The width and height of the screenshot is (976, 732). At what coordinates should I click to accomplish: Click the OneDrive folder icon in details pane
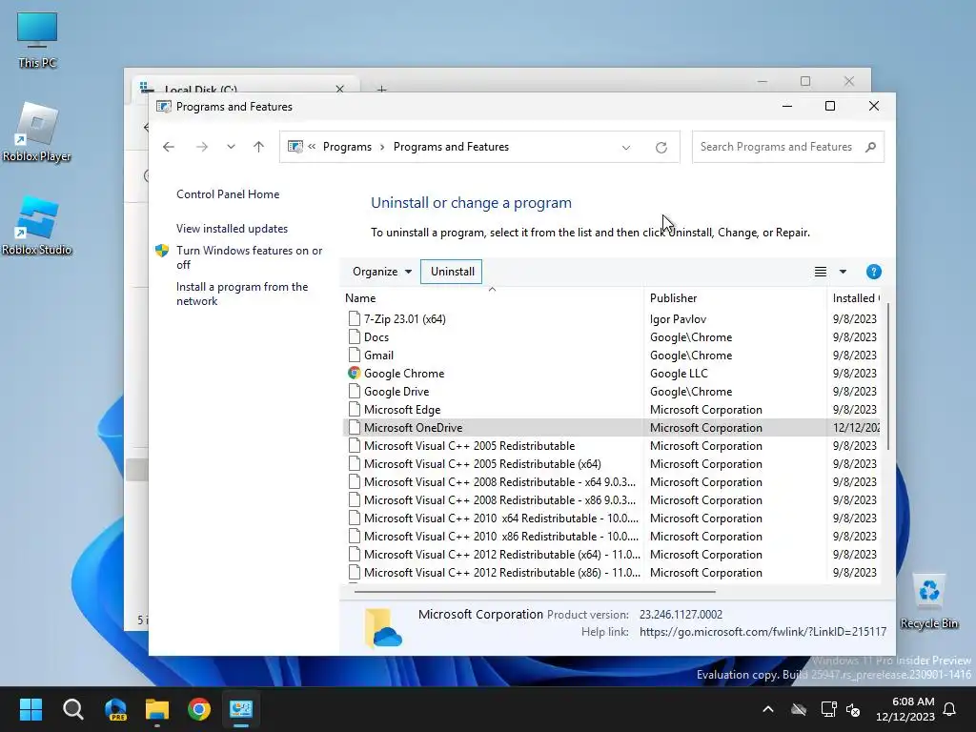pos(383,628)
